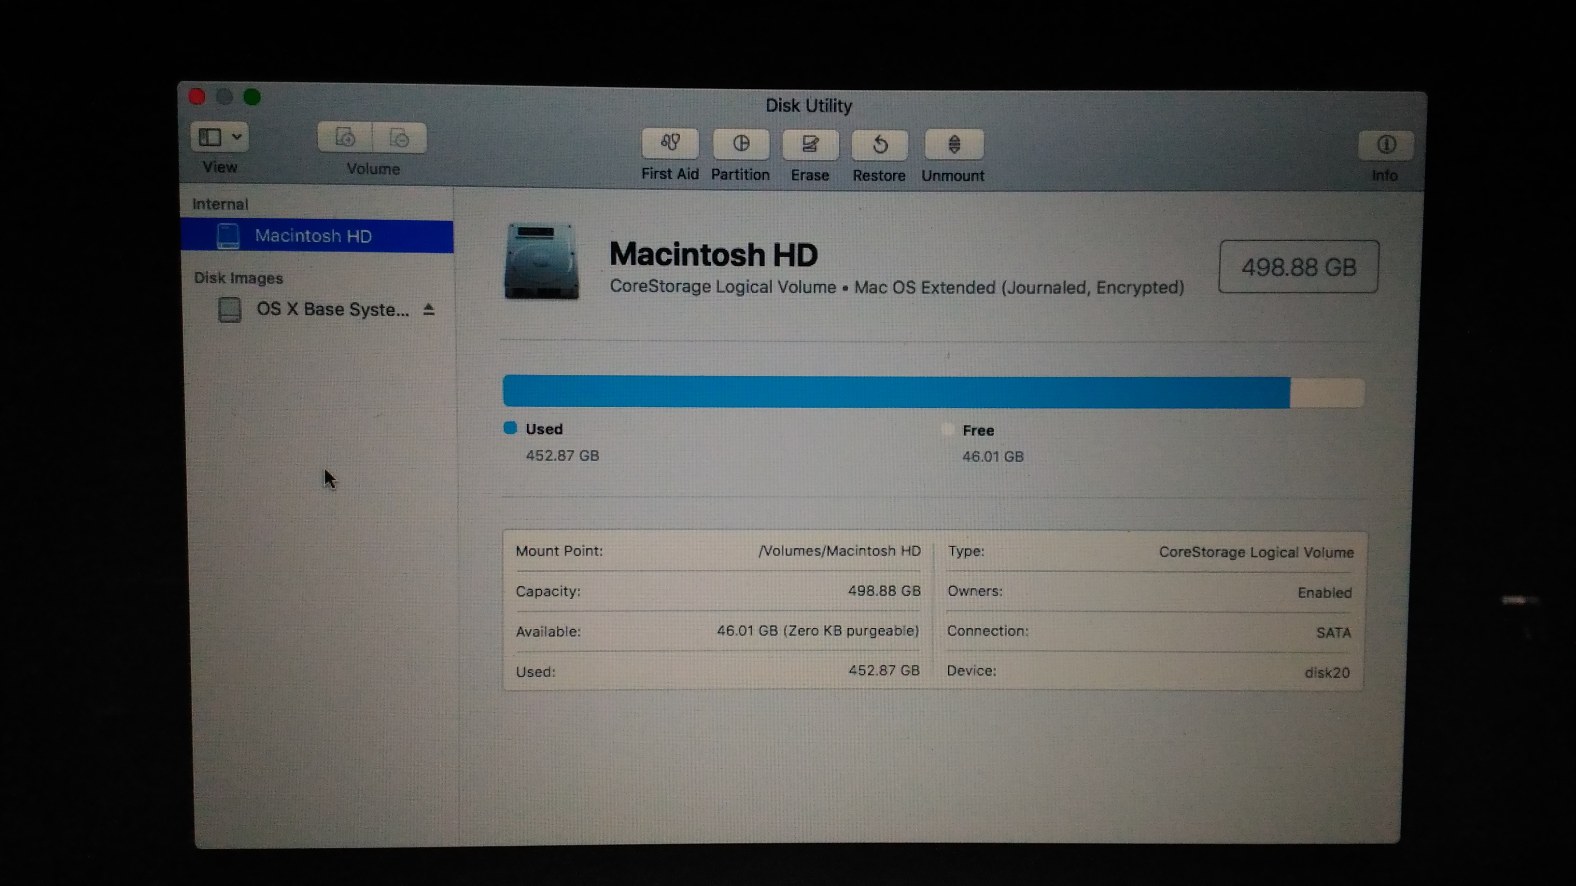Click the green zoom window button
The image size is (1576, 886).
tap(252, 97)
